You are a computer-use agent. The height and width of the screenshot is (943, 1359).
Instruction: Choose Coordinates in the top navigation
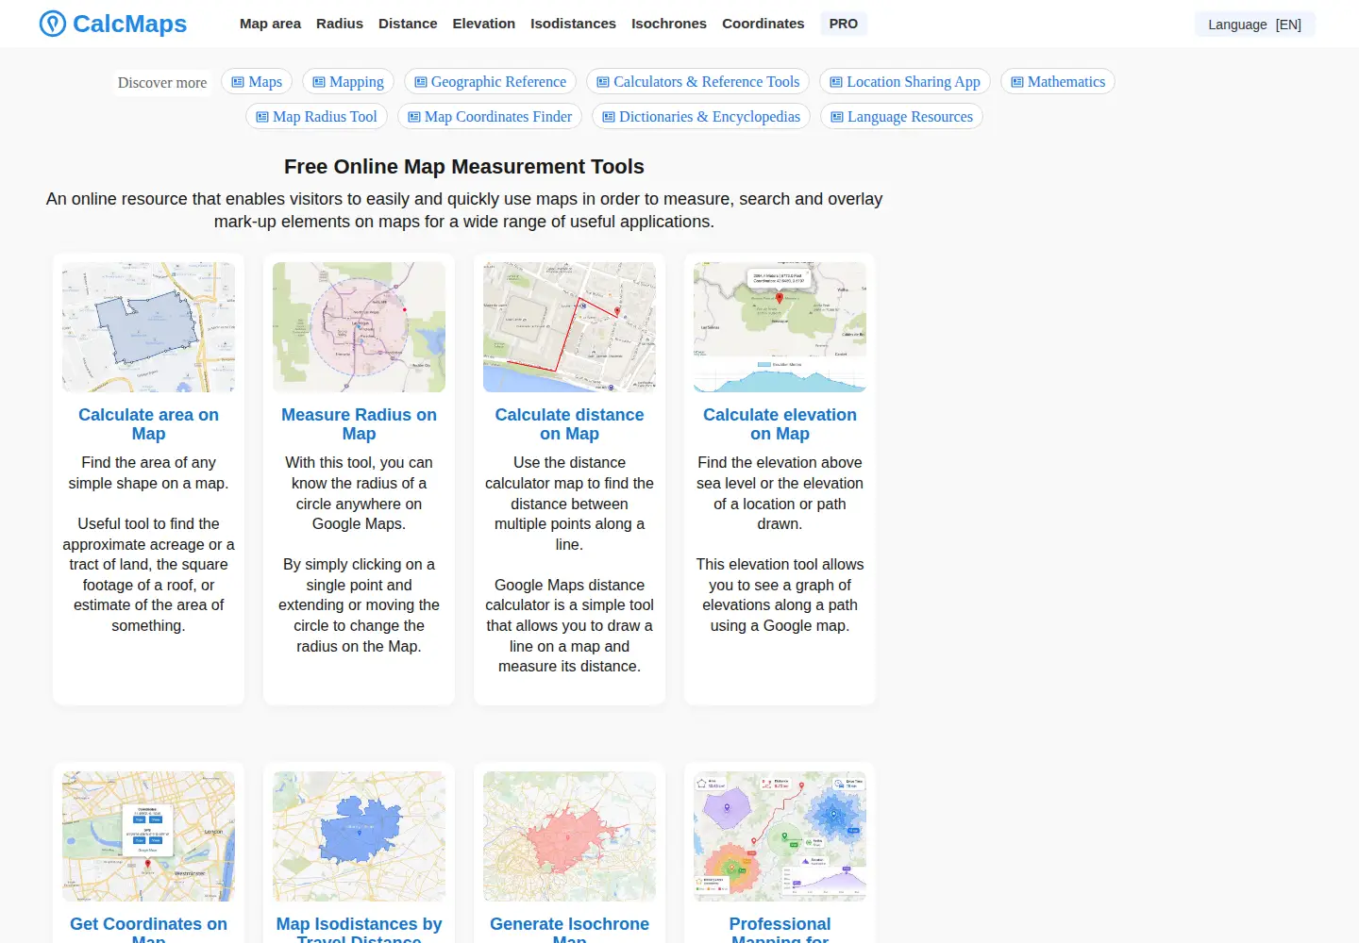[x=763, y=24]
